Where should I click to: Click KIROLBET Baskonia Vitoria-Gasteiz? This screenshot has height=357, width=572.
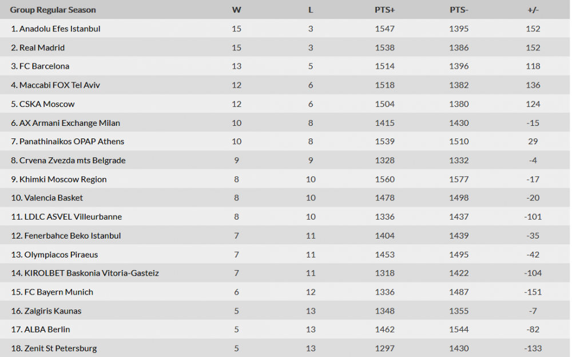(x=92, y=273)
